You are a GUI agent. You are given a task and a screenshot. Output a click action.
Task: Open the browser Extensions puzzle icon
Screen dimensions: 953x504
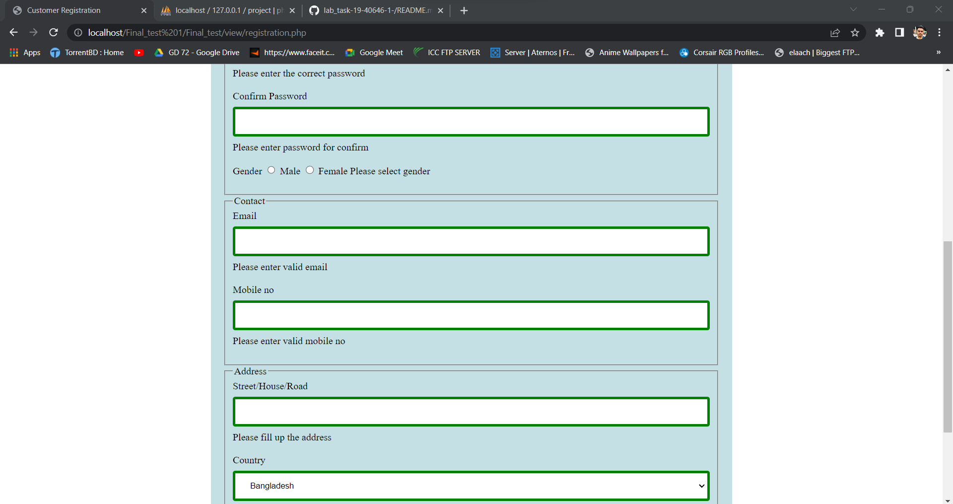click(x=881, y=33)
